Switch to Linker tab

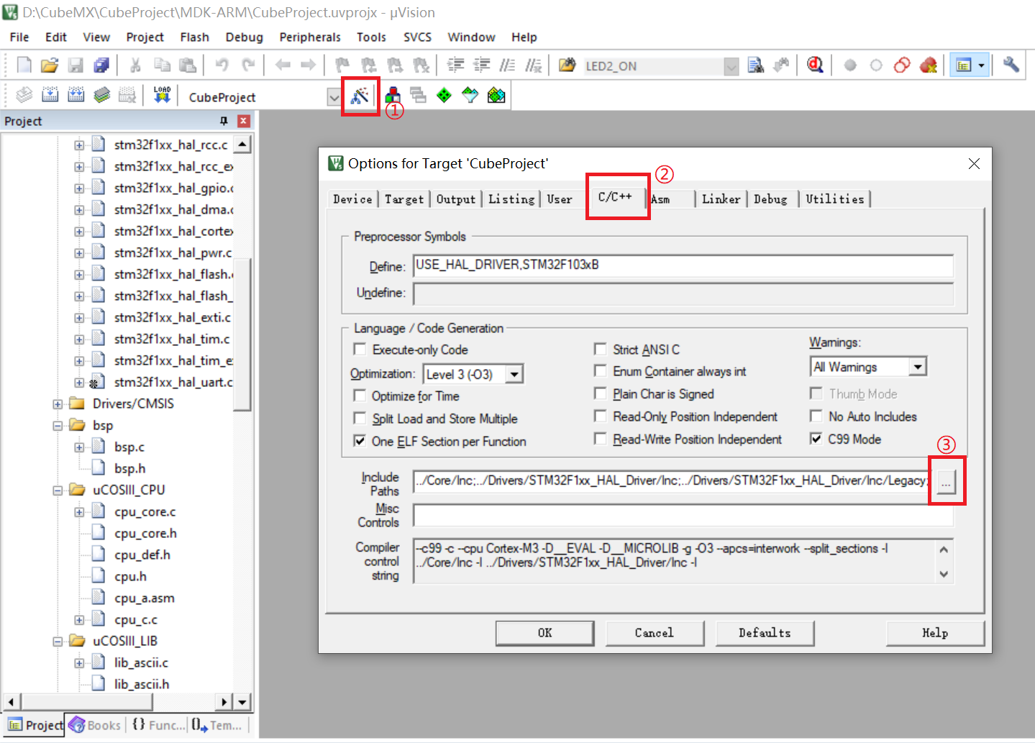[721, 199]
